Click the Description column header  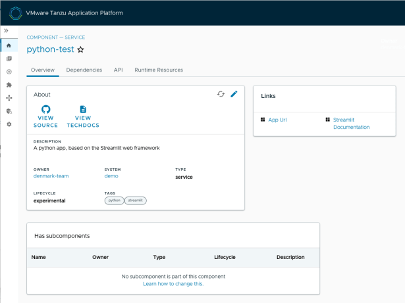pos(290,257)
